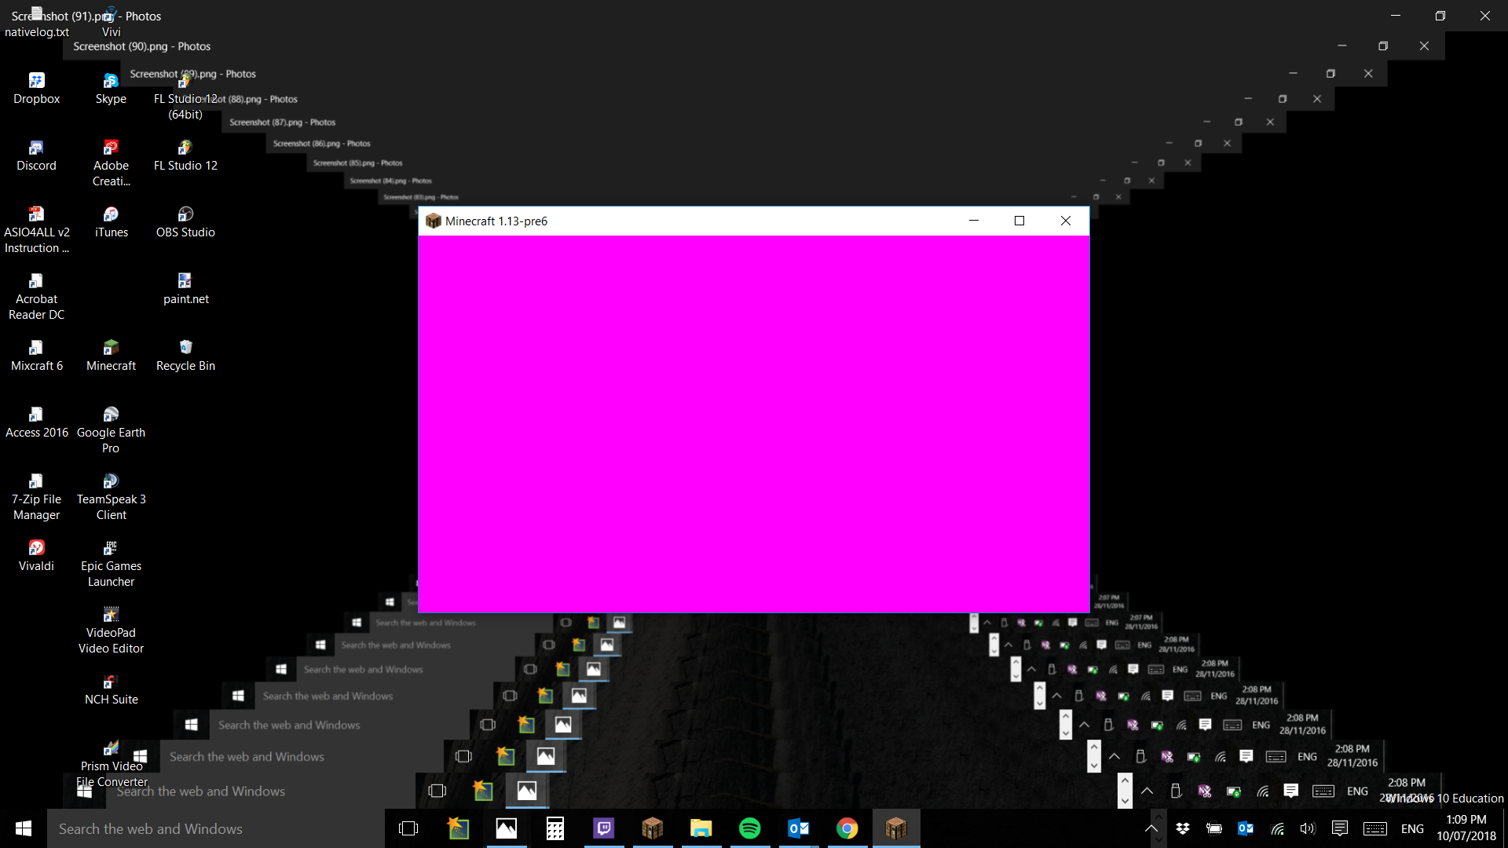Click the Windows Start button
Viewport: 1508px width, 848px height.
point(24,828)
